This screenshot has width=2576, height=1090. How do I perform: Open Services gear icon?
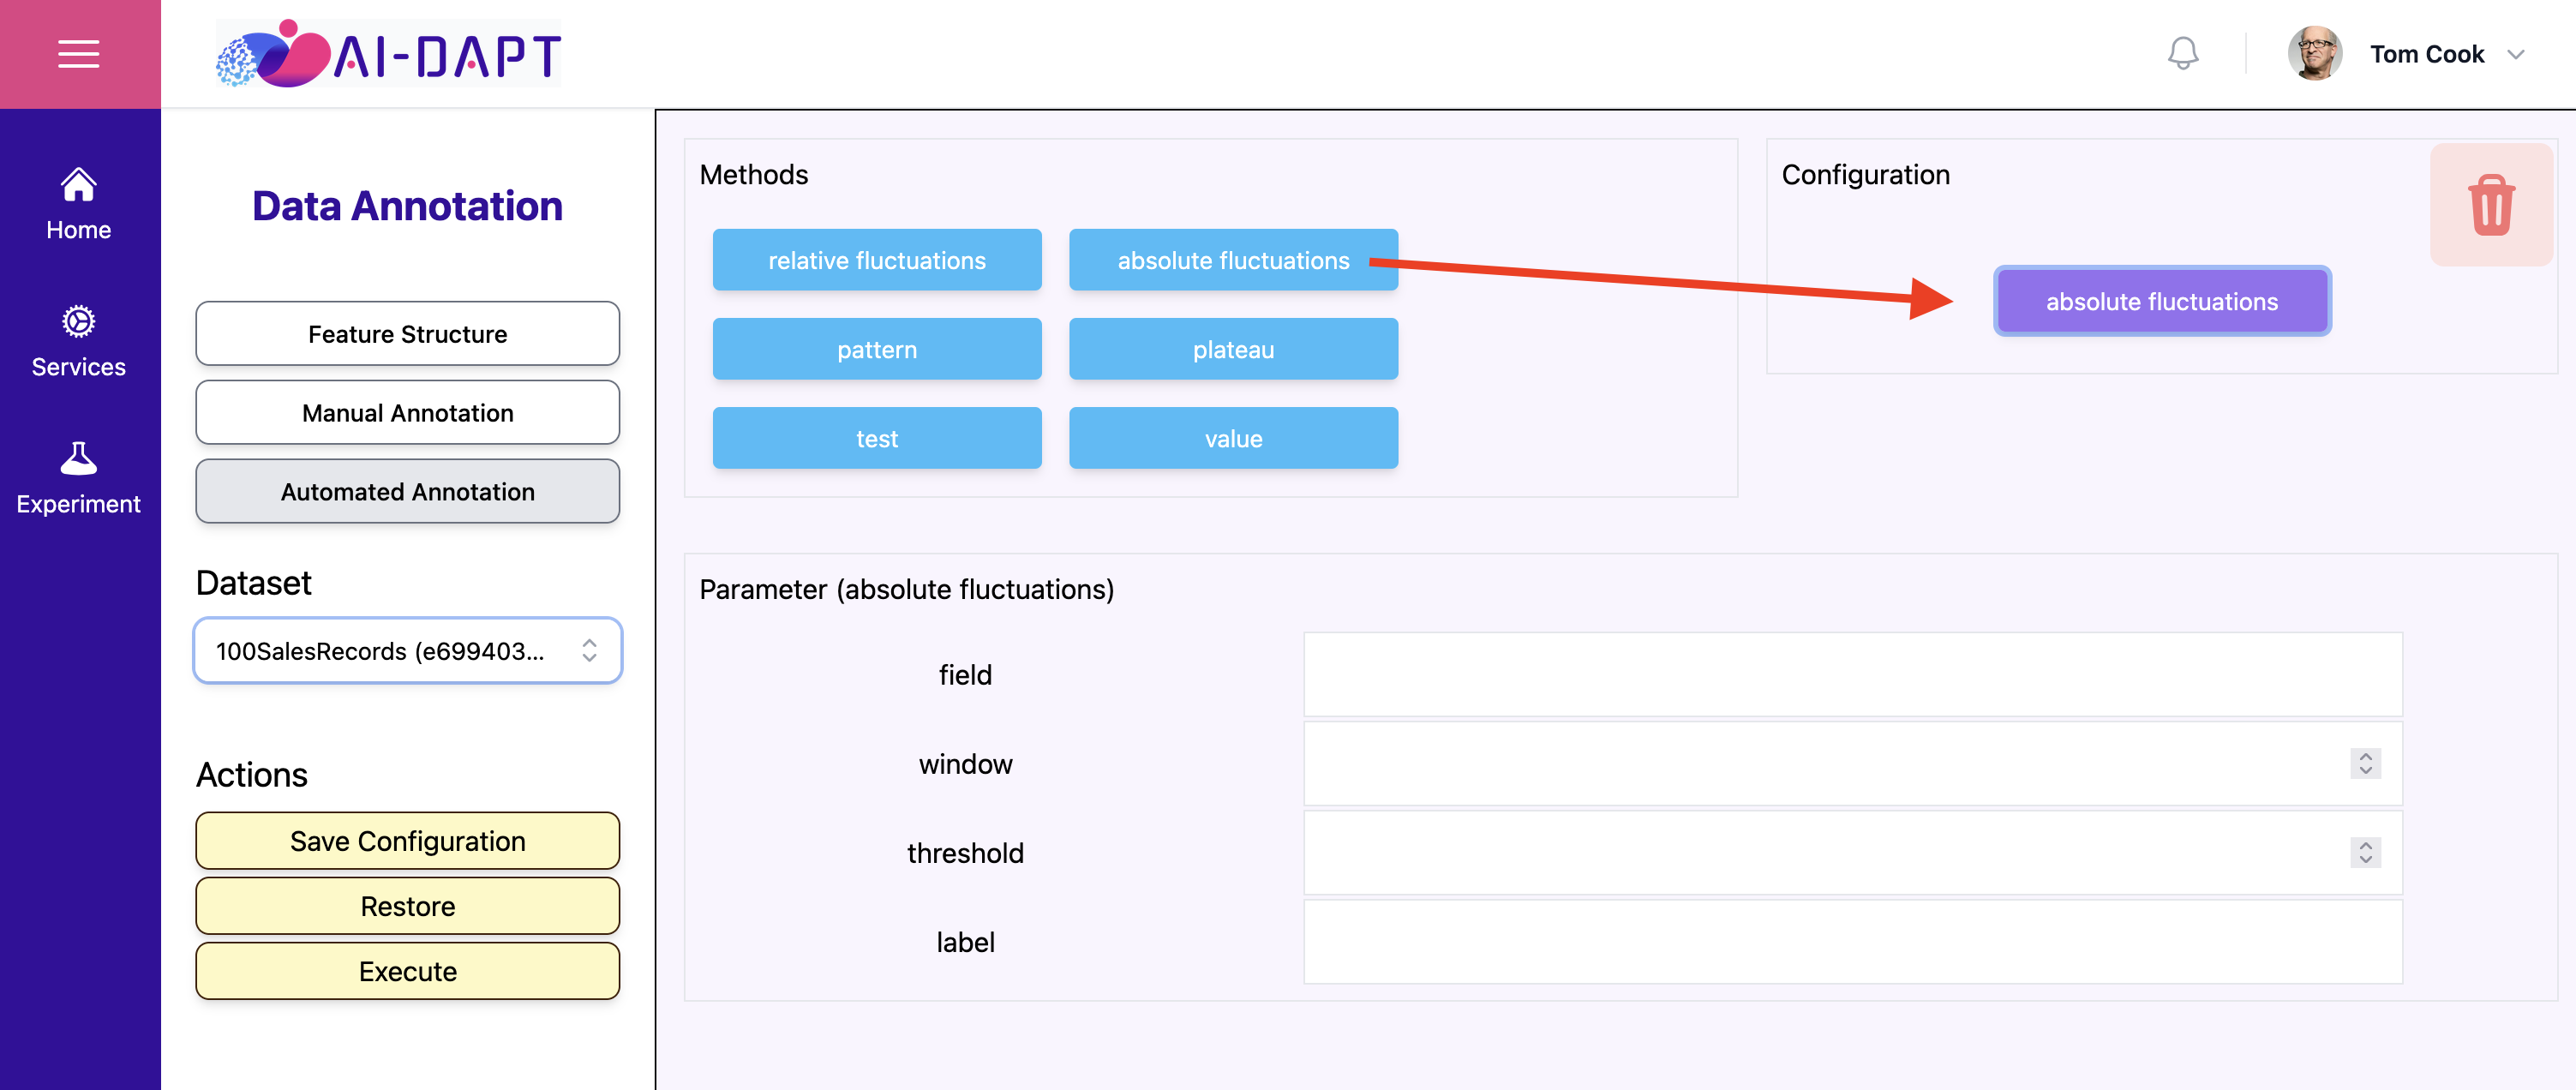click(x=78, y=322)
